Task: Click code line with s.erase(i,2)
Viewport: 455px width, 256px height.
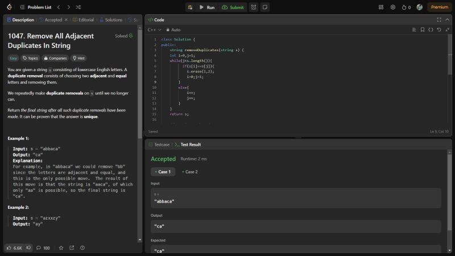Action: (200, 72)
